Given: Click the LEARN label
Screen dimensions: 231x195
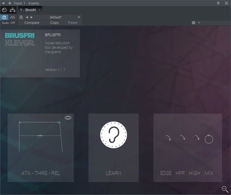Looking at the screenshot, I should (114, 173).
